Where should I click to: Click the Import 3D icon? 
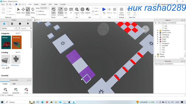pos(77,9)
